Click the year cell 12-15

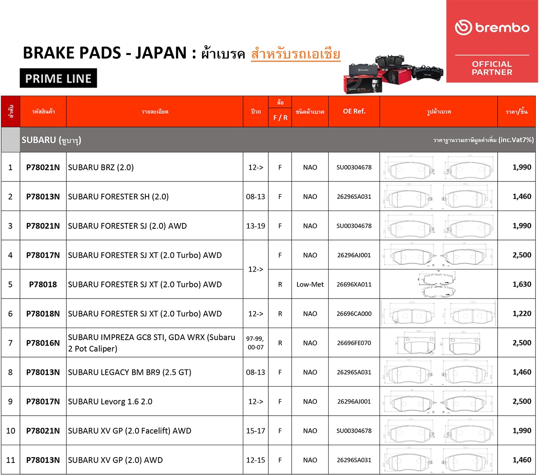[x=255, y=460]
